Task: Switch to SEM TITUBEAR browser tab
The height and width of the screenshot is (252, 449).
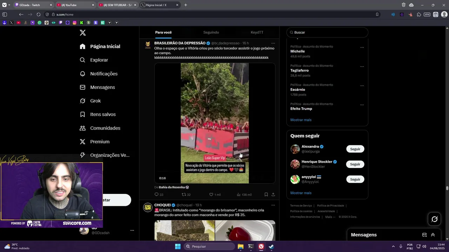Action: [117, 5]
